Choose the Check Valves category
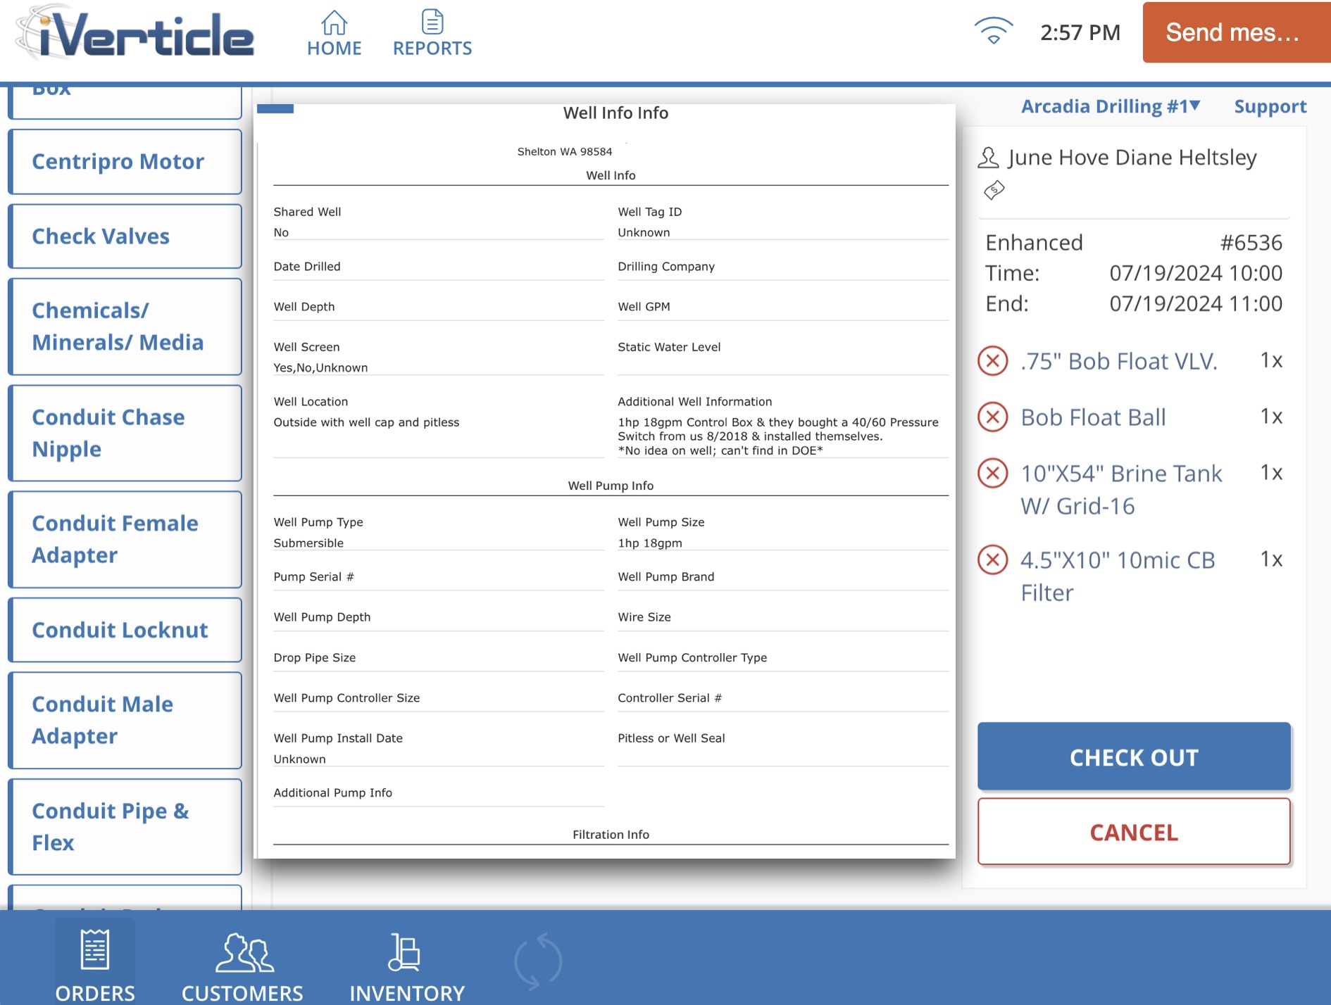This screenshot has width=1331, height=1005. click(x=125, y=236)
